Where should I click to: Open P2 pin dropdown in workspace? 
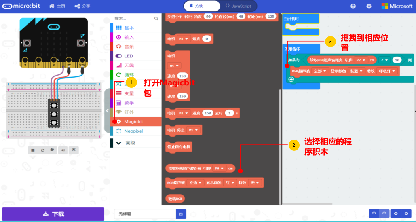[361, 60]
